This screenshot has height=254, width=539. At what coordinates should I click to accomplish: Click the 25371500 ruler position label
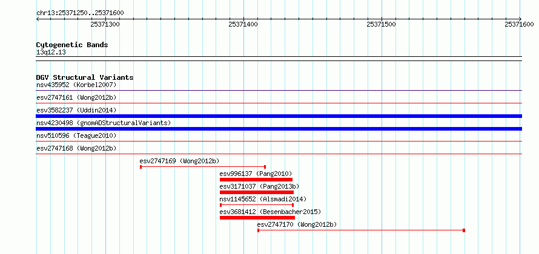(381, 24)
